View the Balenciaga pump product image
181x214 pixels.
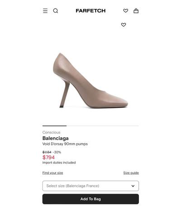(x=90, y=80)
